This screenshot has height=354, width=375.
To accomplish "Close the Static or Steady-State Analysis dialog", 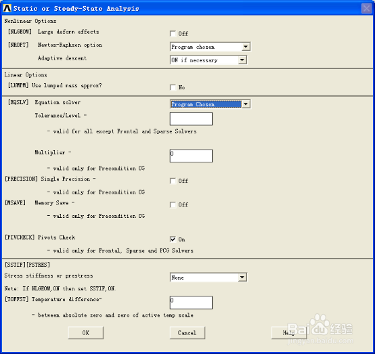I will (366, 9).
